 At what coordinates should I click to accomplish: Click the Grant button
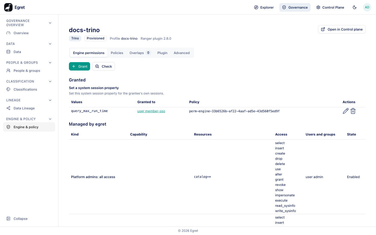[x=79, y=66]
